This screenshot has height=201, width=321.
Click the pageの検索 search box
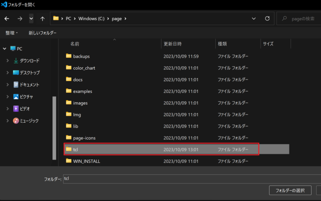[x=299, y=19]
